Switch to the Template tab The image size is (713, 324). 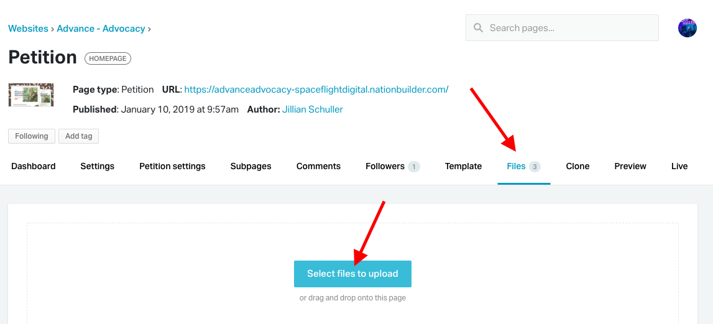463,166
